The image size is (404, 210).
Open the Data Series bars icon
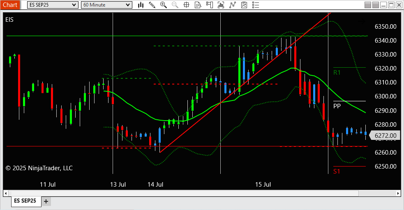tap(221, 5)
